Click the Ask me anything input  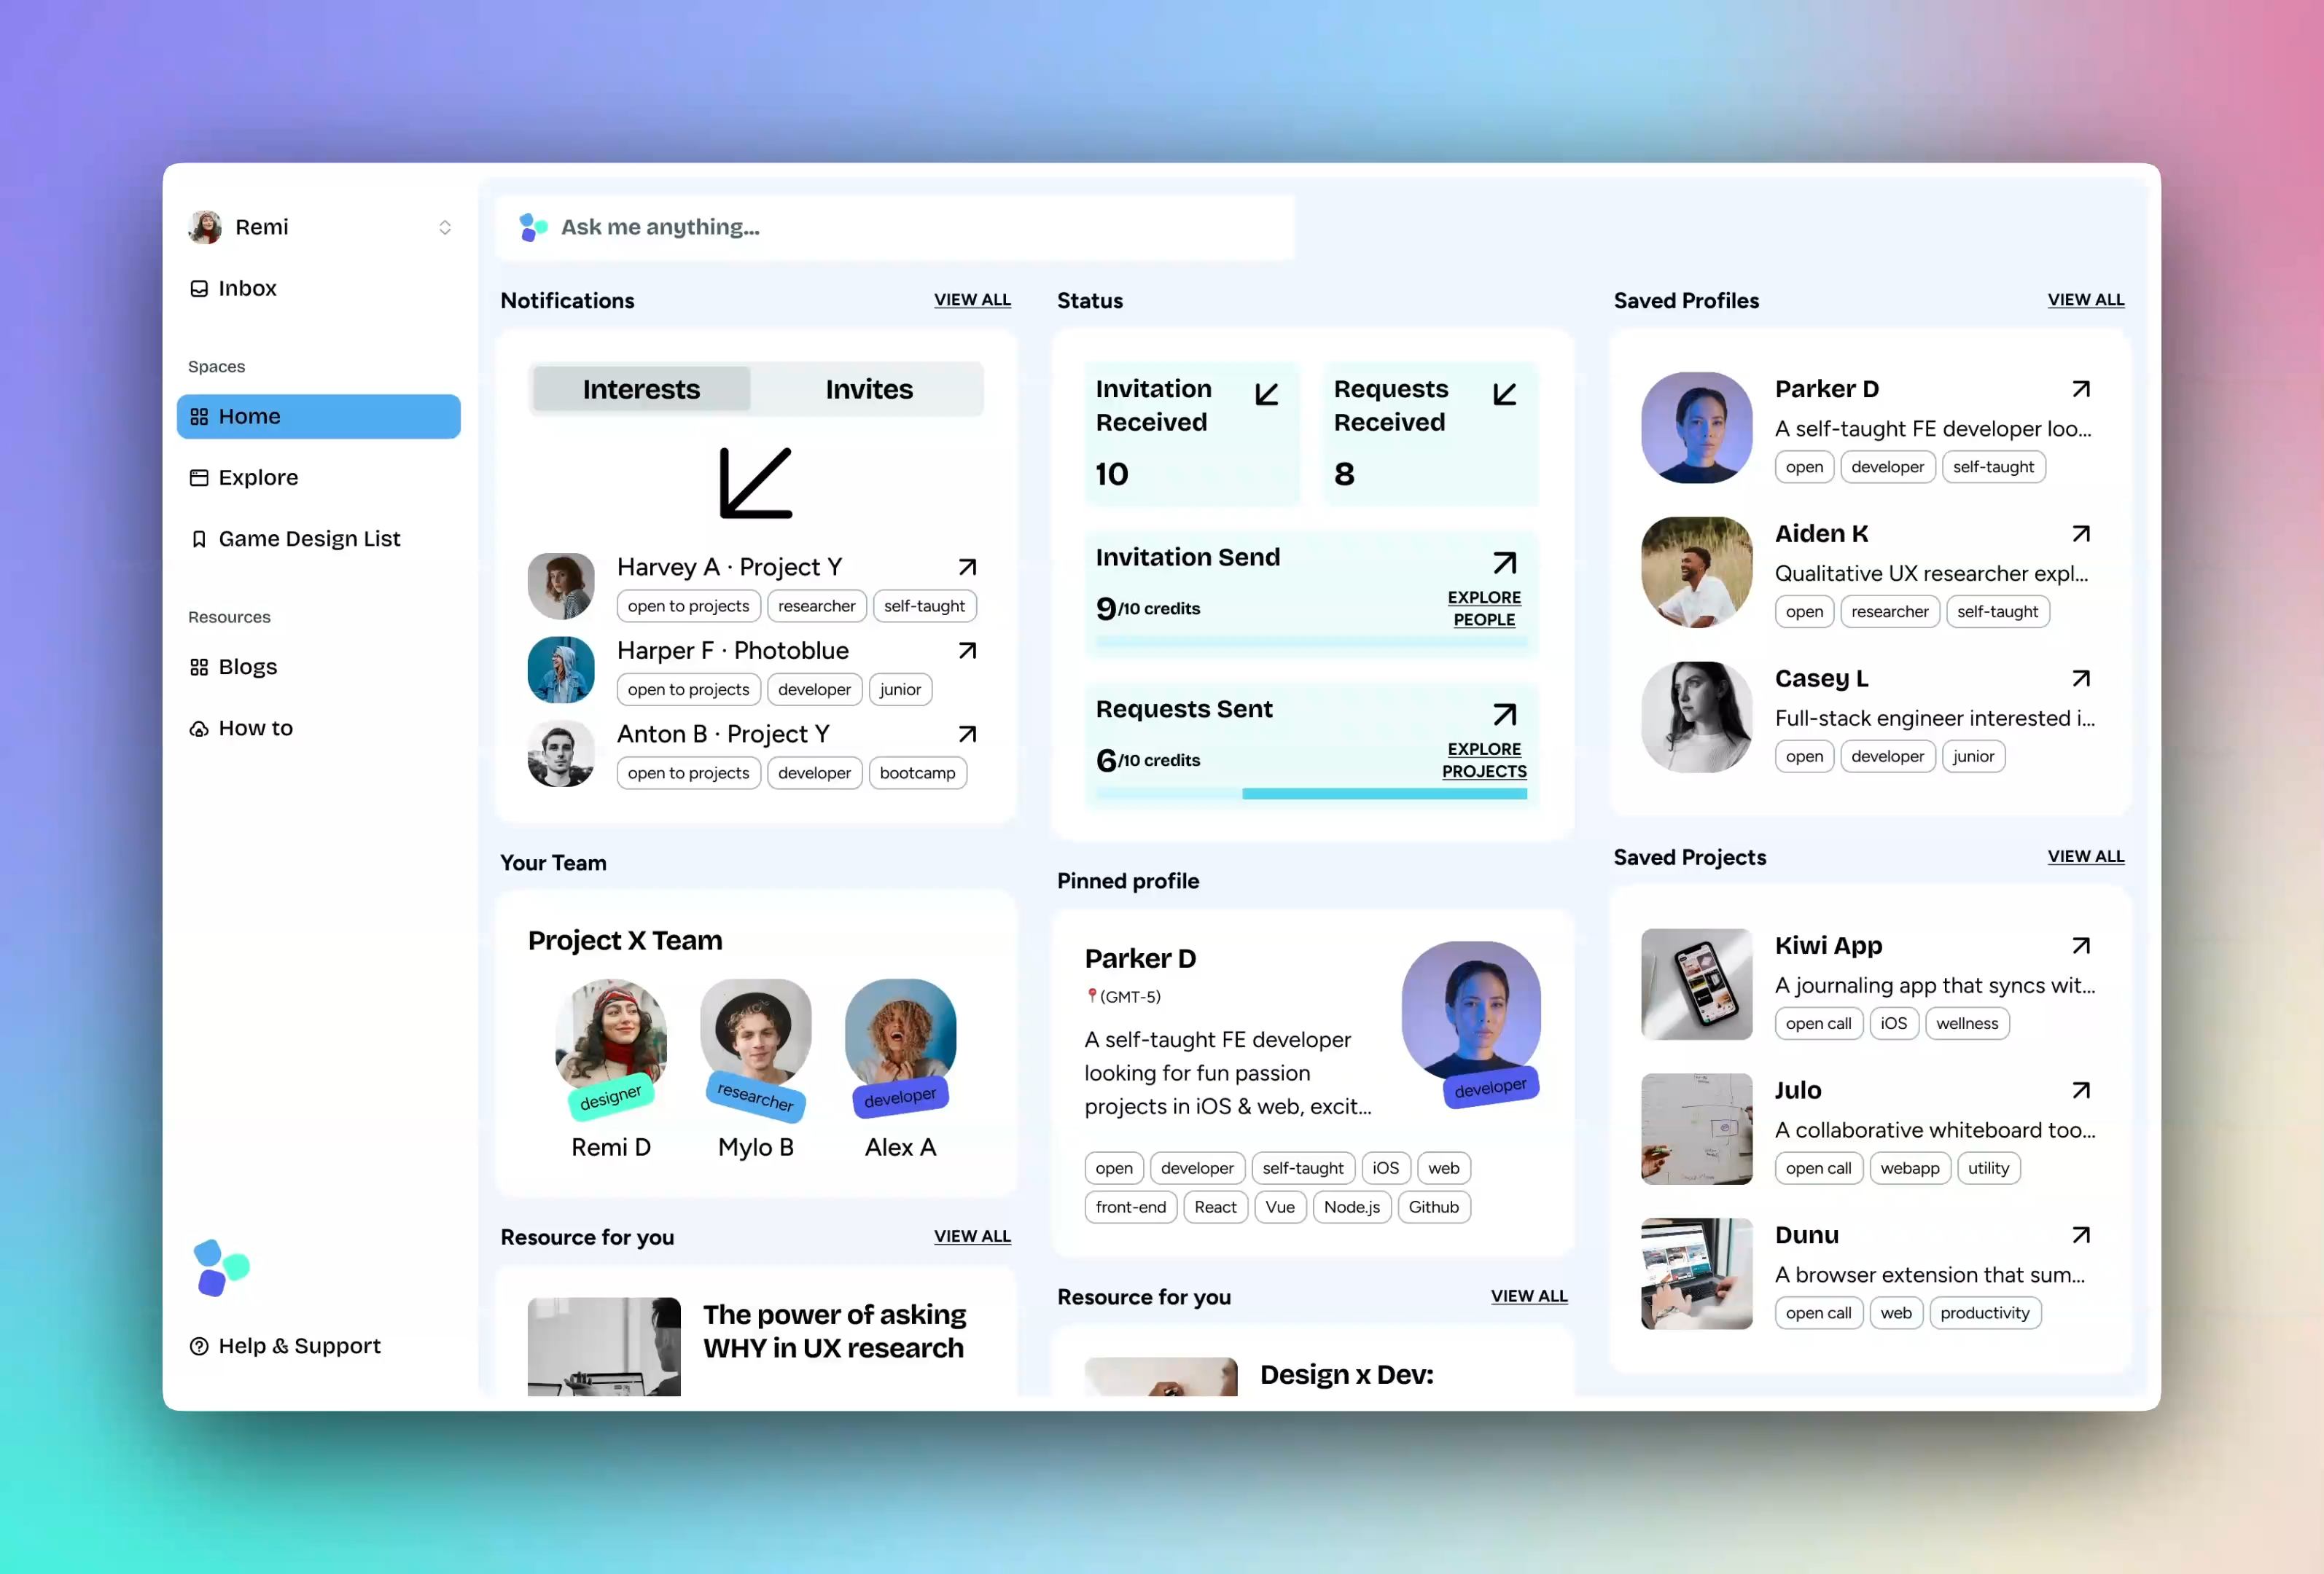(895, 228)
